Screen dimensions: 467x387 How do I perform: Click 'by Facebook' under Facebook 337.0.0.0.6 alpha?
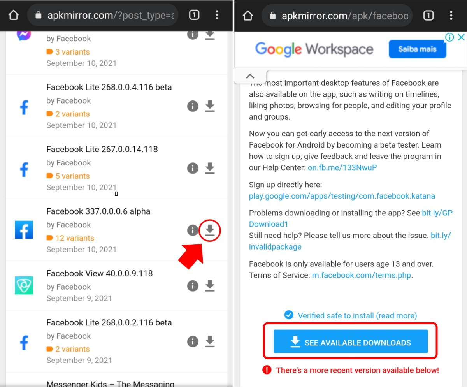pos(68,225)
